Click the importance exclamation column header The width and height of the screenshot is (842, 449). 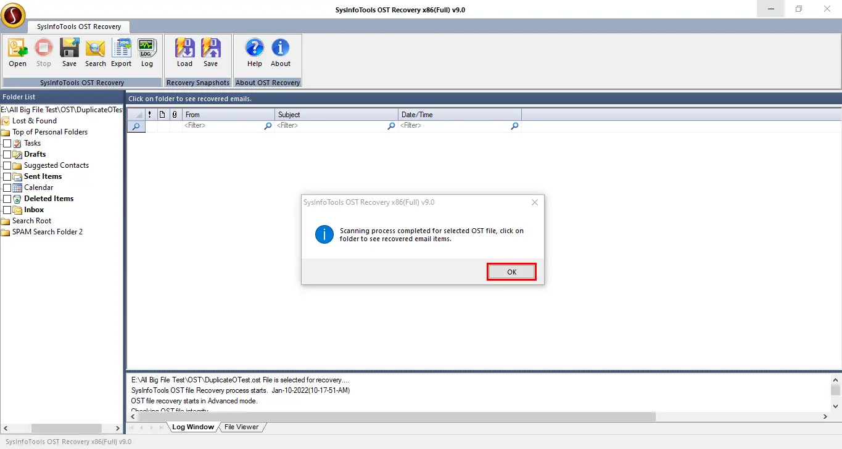coord(150,115)
